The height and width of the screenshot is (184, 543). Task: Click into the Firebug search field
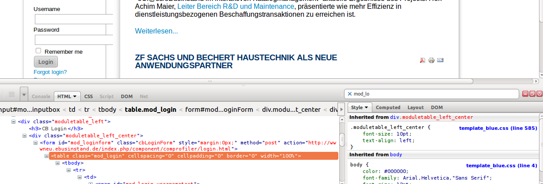[431, 94]
